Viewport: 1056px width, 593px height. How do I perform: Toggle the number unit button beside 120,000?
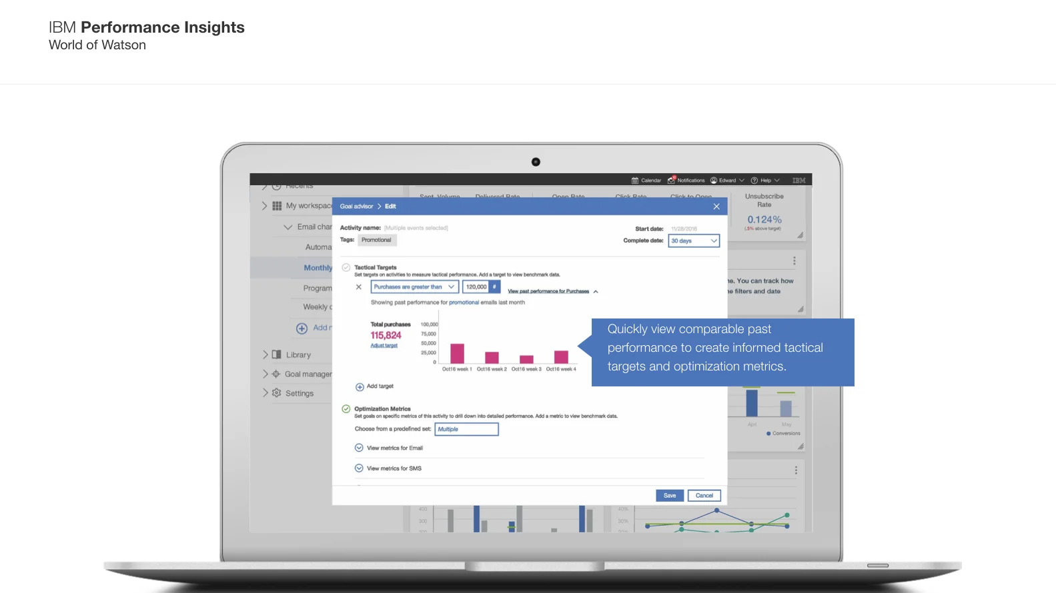click(494, 287)
